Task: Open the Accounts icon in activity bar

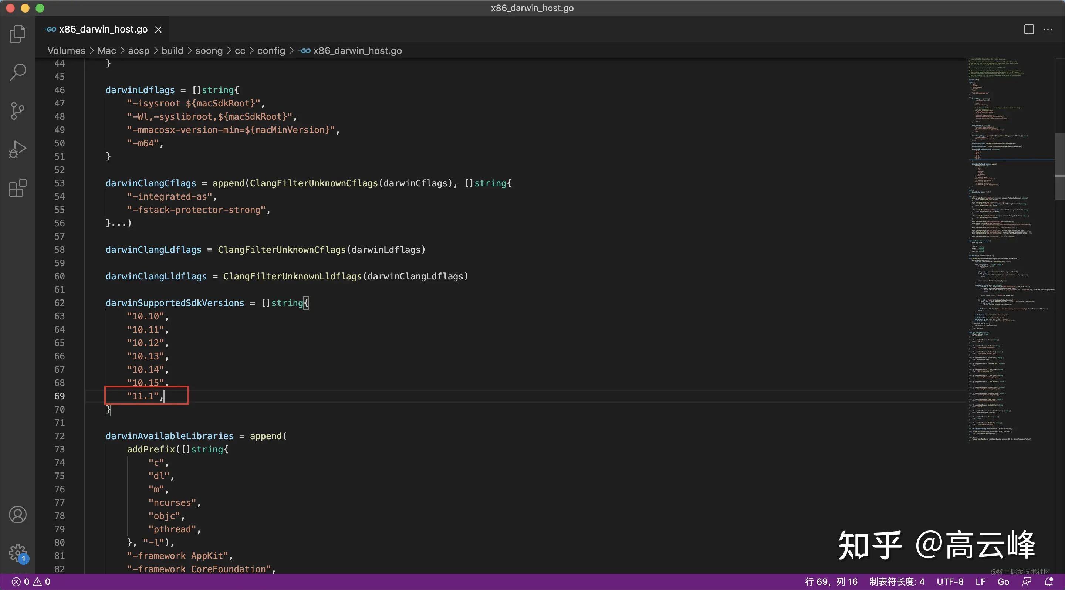Action: [x=17, y=514]
